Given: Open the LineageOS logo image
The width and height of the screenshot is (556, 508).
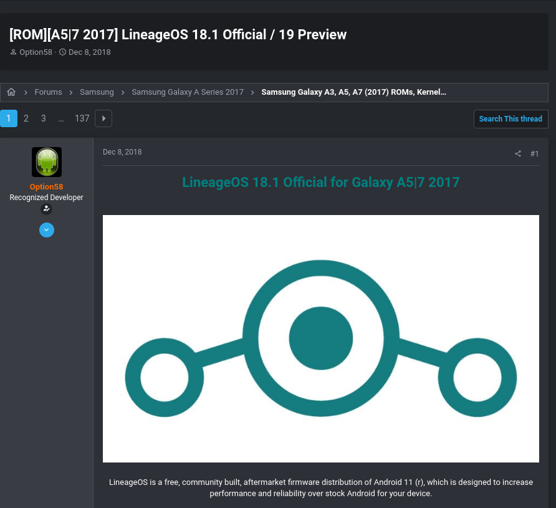Looking at the screenshot, I should [x=321, y=338].
